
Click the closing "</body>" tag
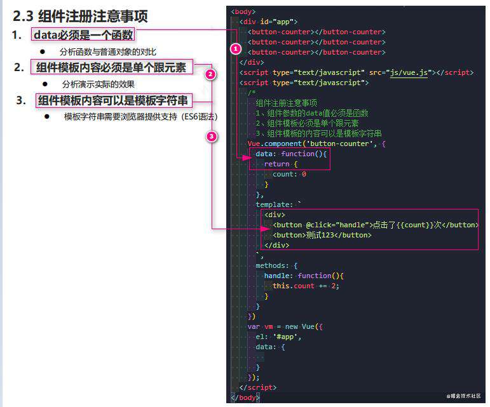245,397
